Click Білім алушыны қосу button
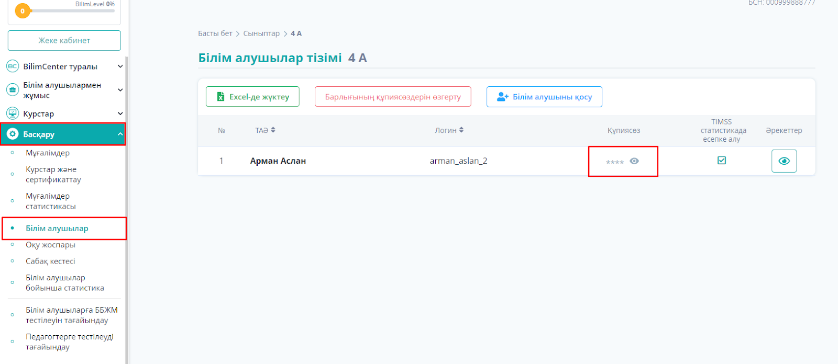Image resolution: width=838 pixels, height=364 pixels. click(544, 97)
